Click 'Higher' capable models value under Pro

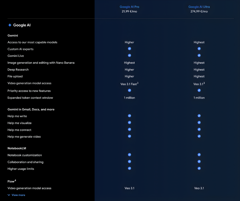click(129, 42)
